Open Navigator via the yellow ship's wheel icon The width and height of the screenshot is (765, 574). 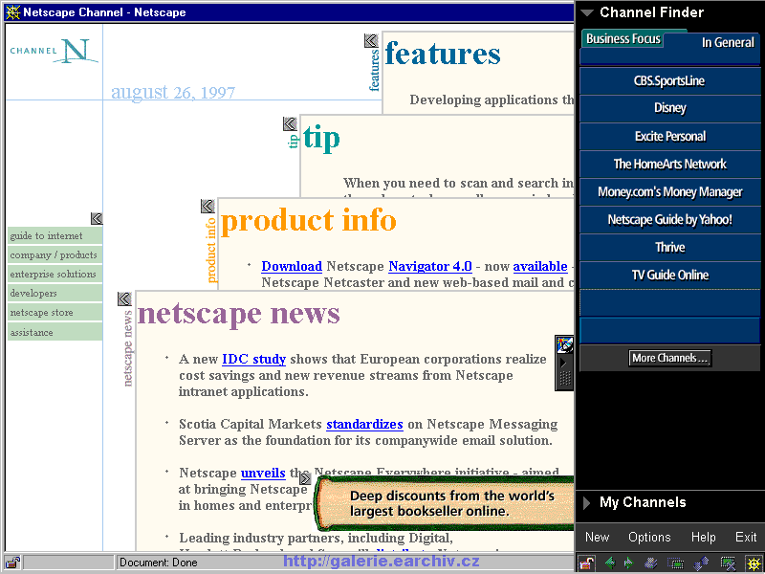(x=754, y=563)
